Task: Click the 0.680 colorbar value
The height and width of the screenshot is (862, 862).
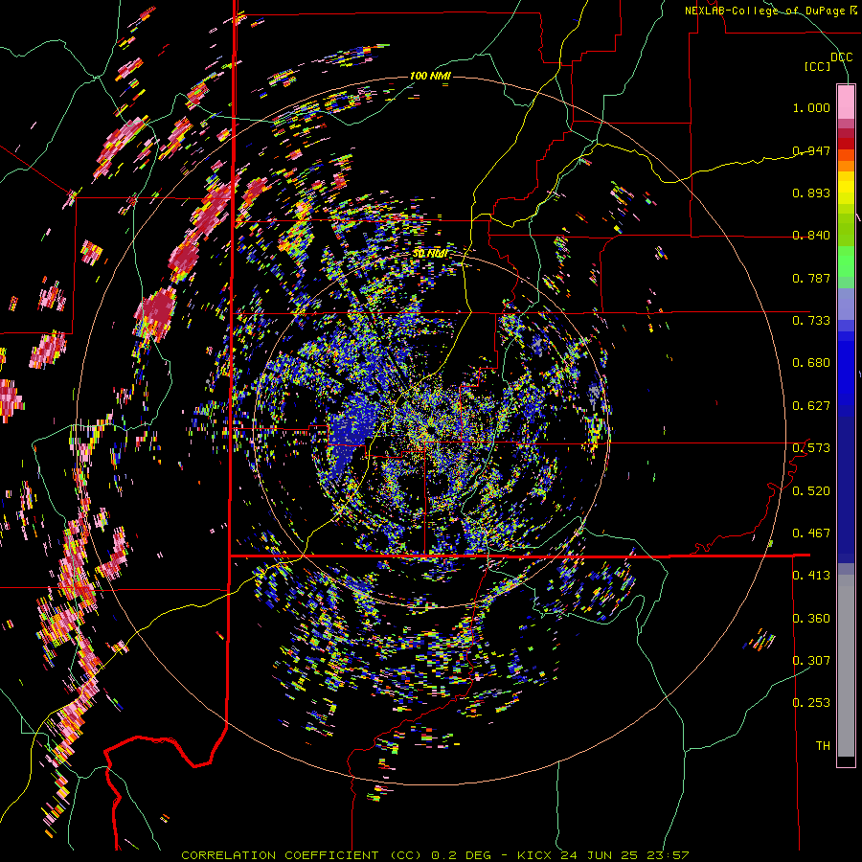Action: [x=811, y=363]
